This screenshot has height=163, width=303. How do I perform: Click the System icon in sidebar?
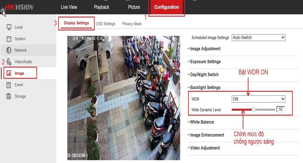9,39
